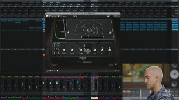Select the Lead 3 mixer channel label
Viewport: 179px width, 100px height.
(x=60, y=98)
